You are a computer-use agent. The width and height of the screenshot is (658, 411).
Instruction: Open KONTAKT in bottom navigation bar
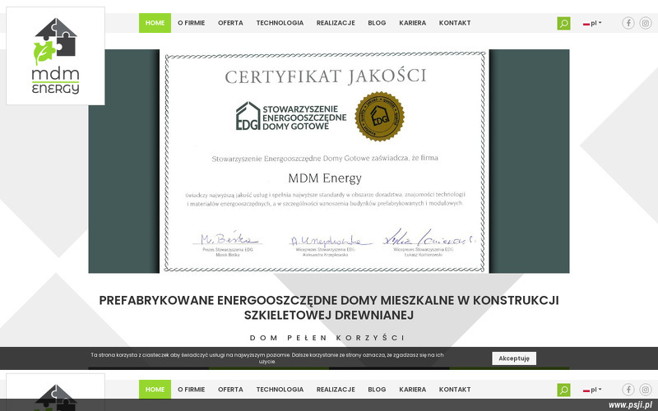(455, 389)
